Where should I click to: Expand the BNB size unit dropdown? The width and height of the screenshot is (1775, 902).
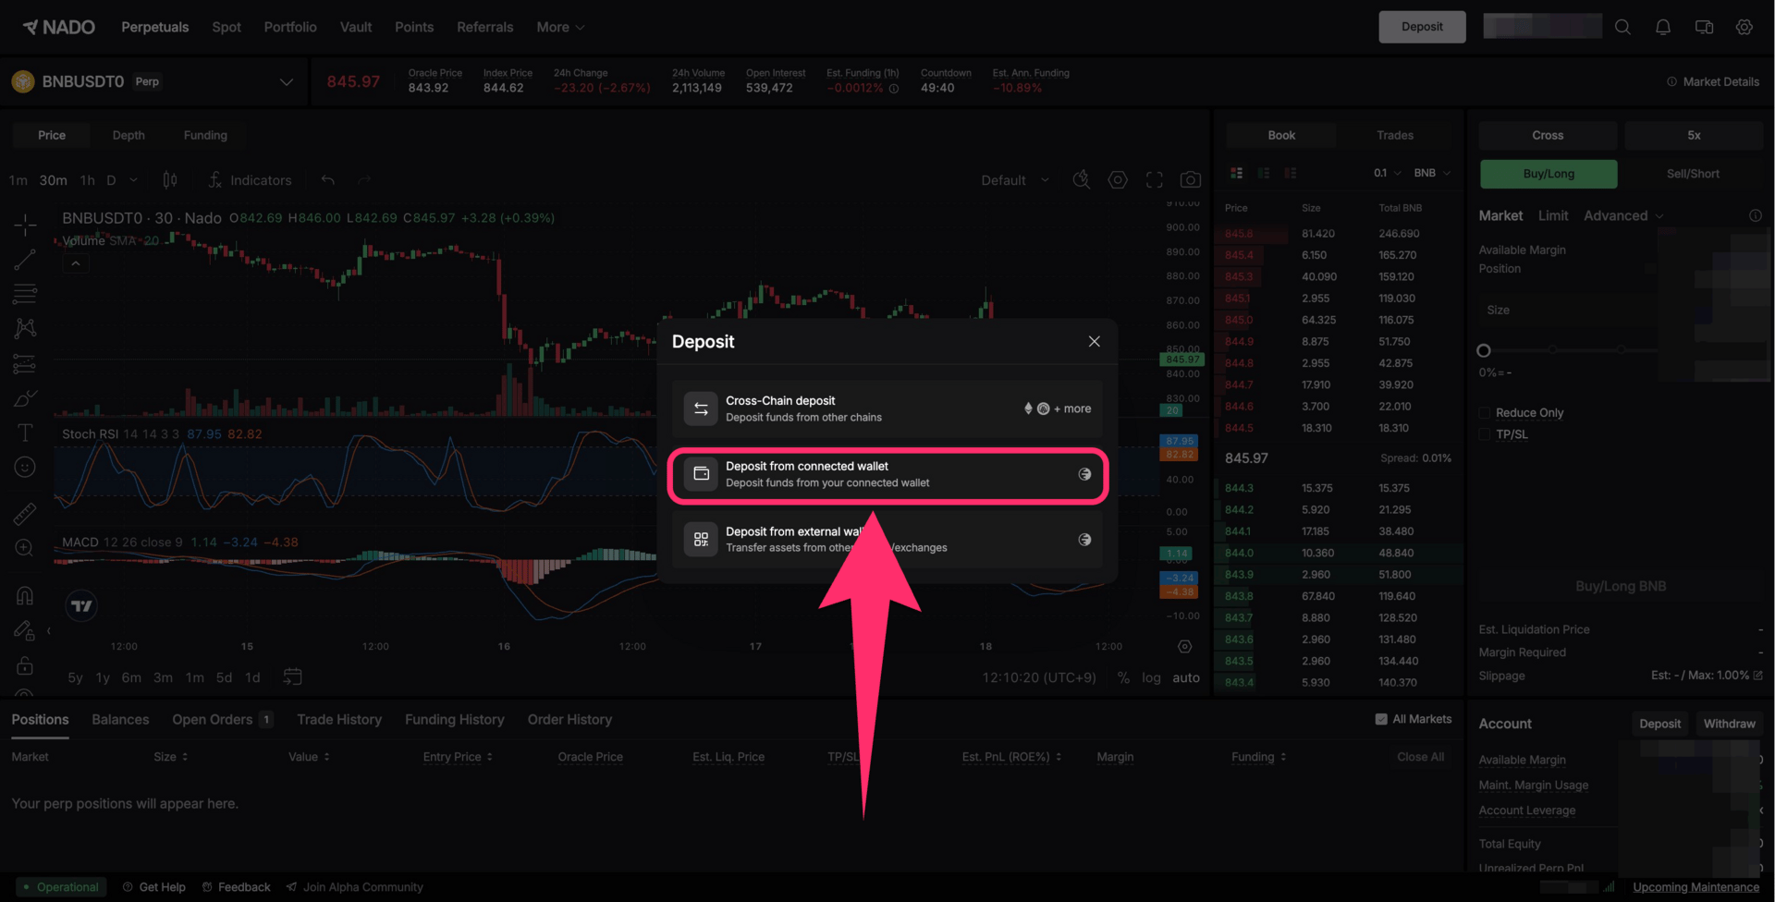click(x=1432, y=173)
